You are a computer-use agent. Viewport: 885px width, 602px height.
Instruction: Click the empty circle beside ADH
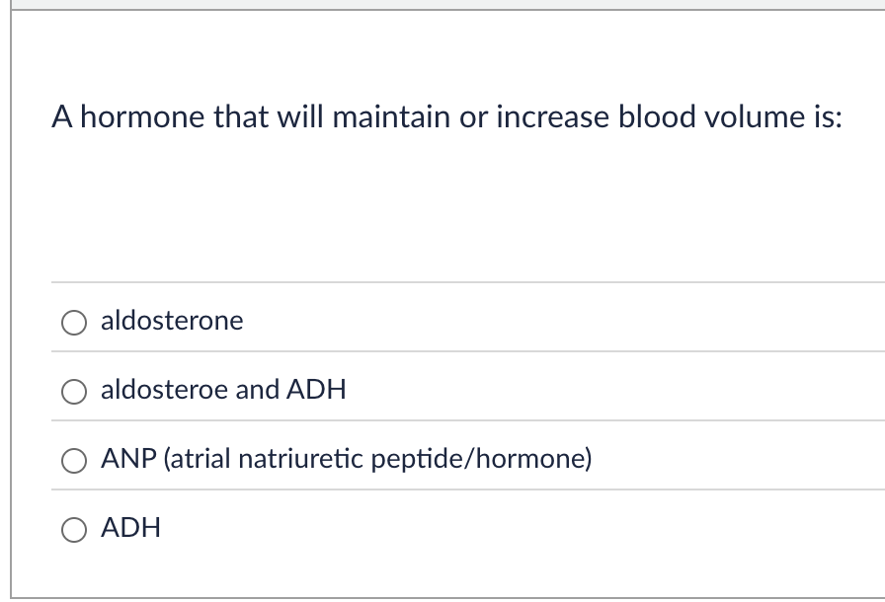[x=74, y=528]
